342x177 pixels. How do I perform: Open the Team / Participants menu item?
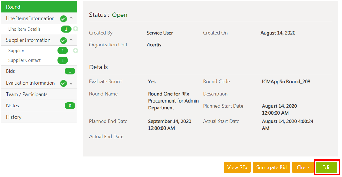pyautogui.click(x=39, y=94)
